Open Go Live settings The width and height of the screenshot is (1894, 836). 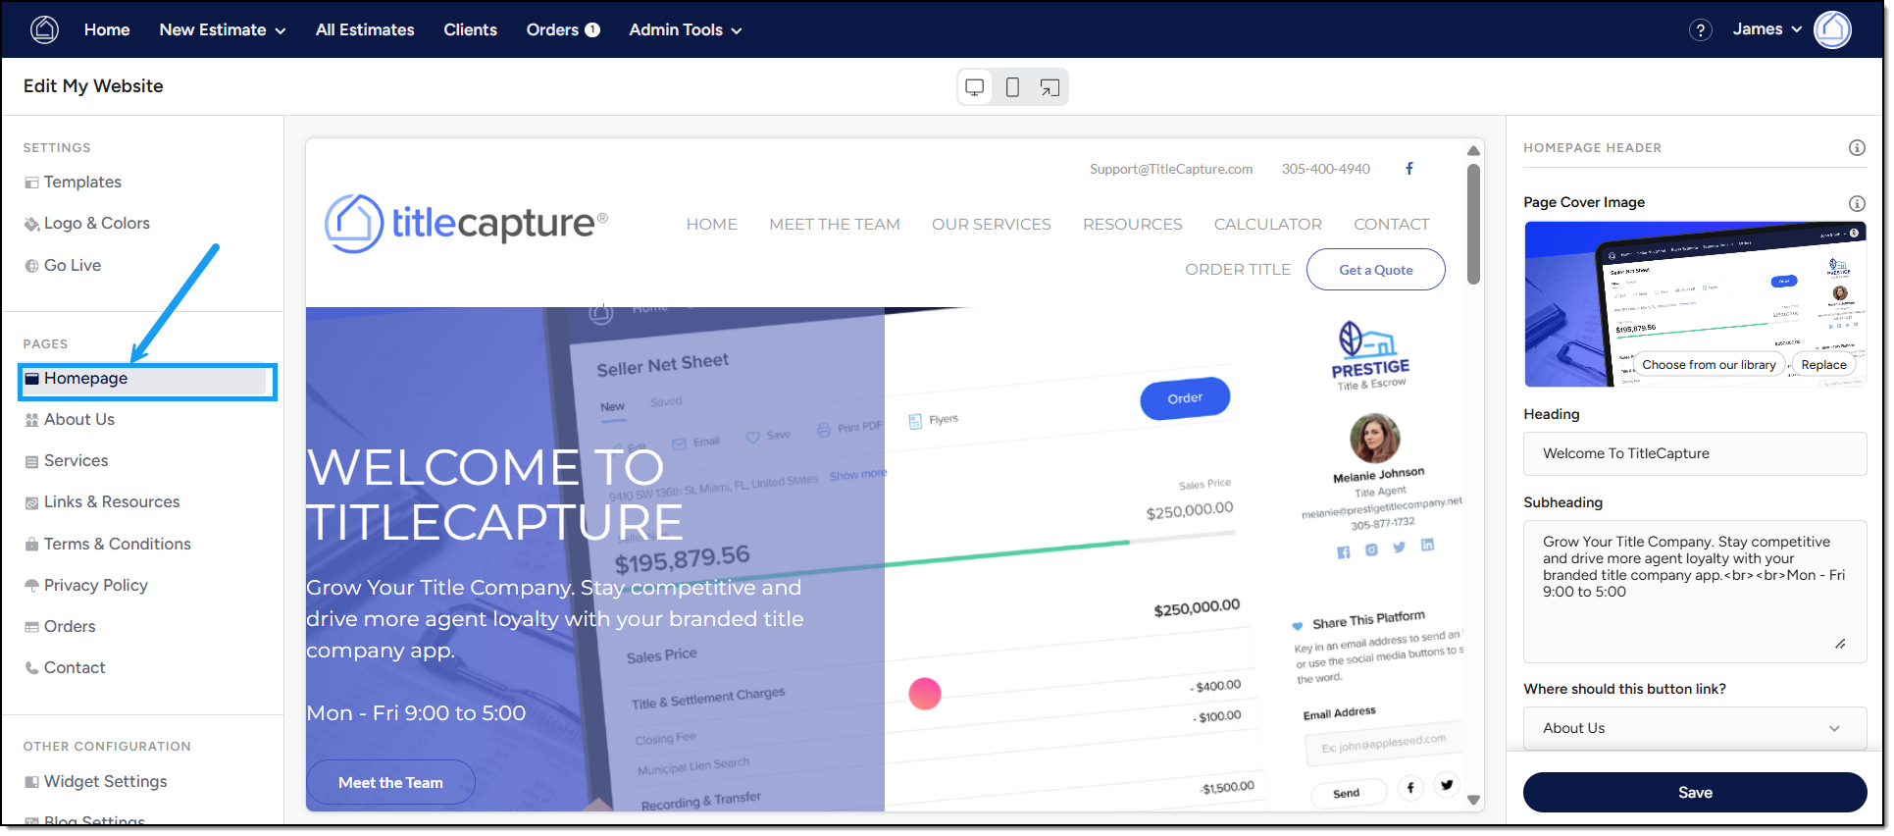point(72,266)
